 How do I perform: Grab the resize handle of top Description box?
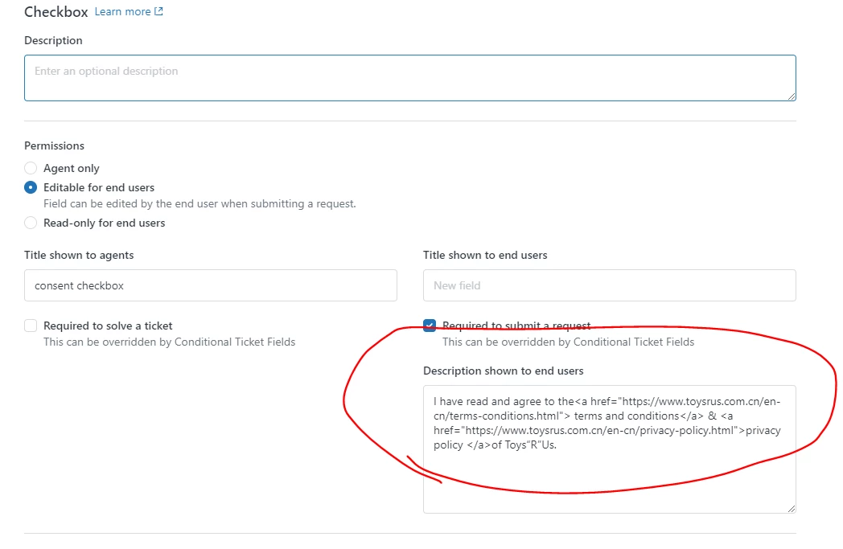(x=792, y=96)
